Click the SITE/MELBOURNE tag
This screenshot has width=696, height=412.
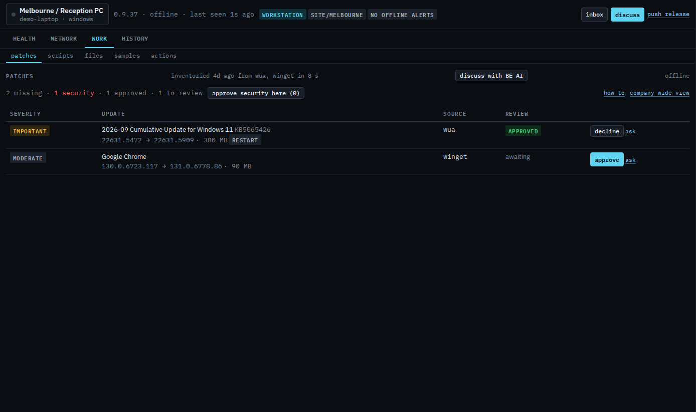click(x=337, y=15)
